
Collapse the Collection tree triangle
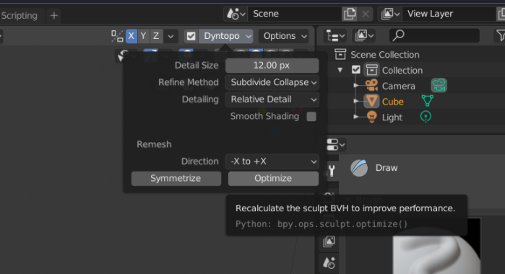pos(340,70)
